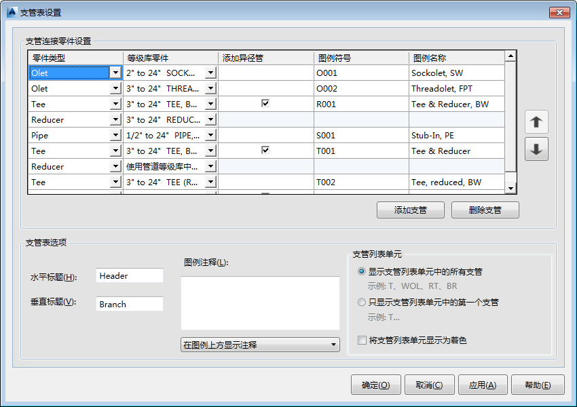
Task: Toggle 添加异径管 checkbox in T001 row
Action: click(265, 150)
